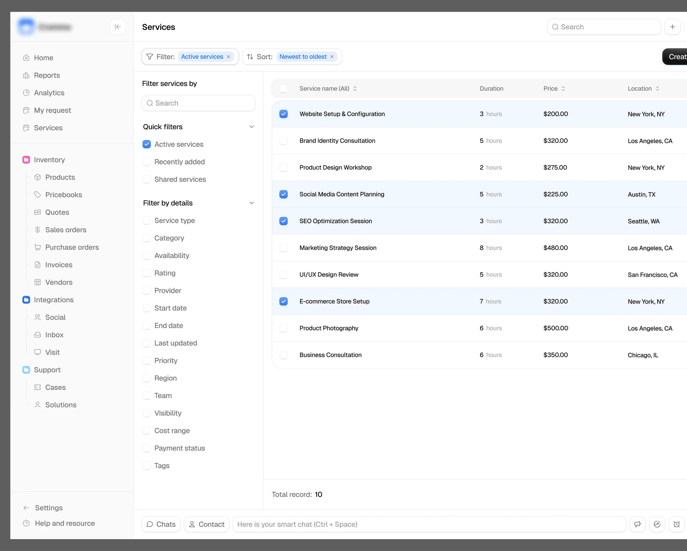Open Analytics in the sidebar
The width and height of the screenshot is (687, 551).
[44, 93]
